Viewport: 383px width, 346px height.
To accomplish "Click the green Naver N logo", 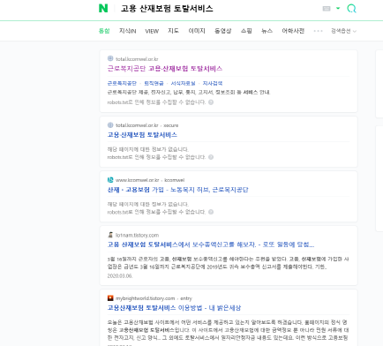I will [103, 8].
